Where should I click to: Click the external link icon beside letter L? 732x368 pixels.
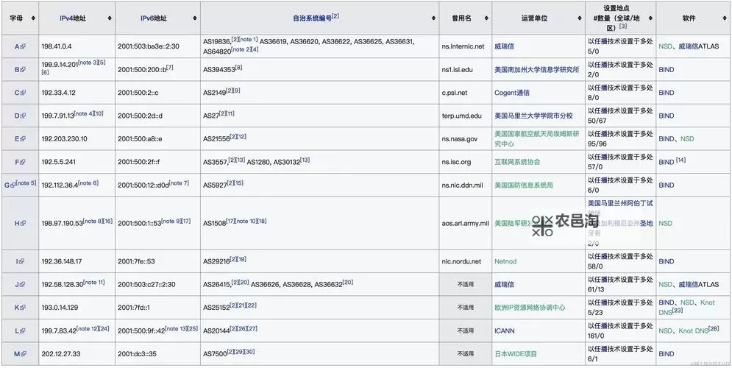click(x=23, y=330)
